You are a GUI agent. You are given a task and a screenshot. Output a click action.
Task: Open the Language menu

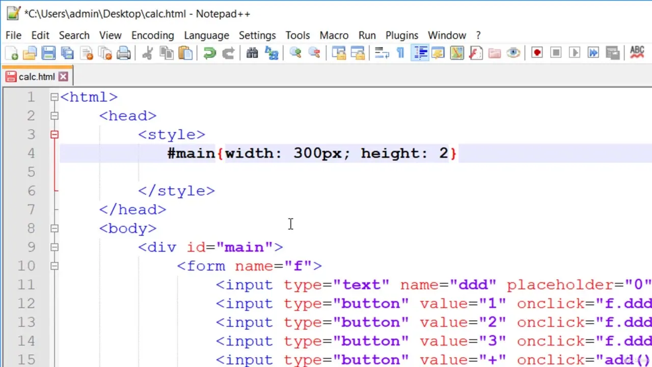pos(206,35)
